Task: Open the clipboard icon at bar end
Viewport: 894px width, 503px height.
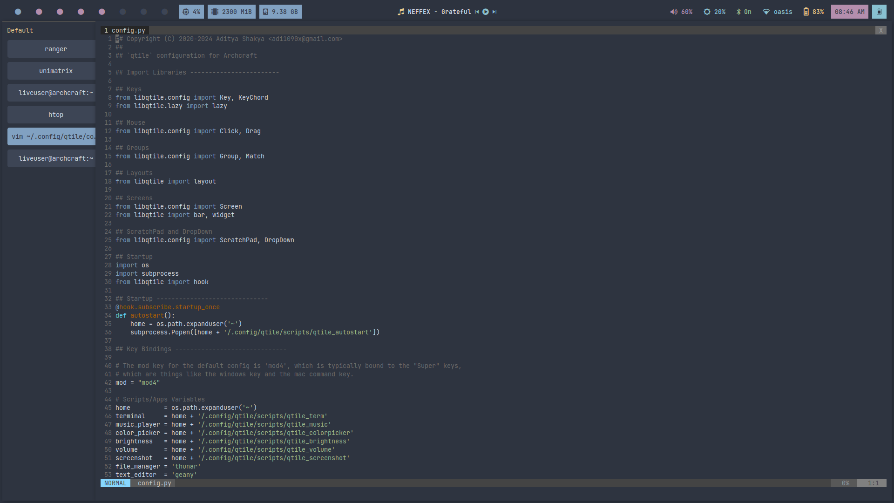Action: point(879,12)
